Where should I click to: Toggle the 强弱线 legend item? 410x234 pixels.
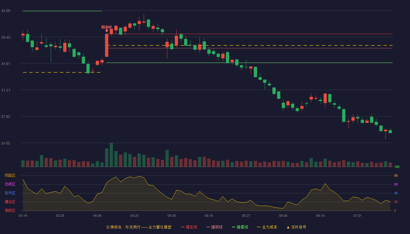pyautogui.click(x=214, y=227)
